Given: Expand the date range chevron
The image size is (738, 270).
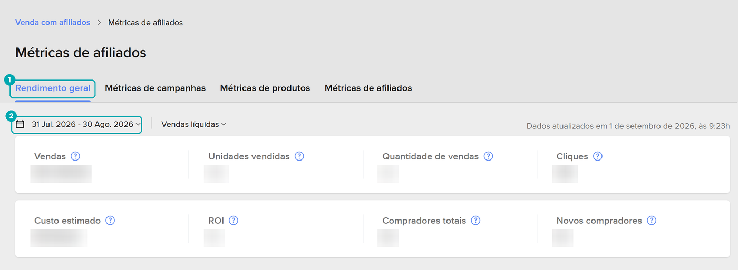Looking at the screenshot, I should point(138,124).
